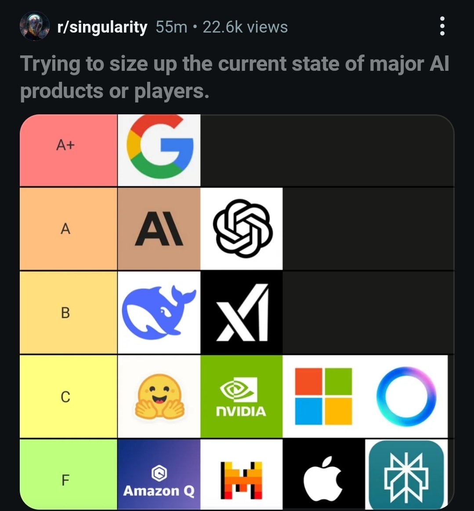Click the xAI logo in the B tier
Screen dimensions: 474x511
[242, 313]
